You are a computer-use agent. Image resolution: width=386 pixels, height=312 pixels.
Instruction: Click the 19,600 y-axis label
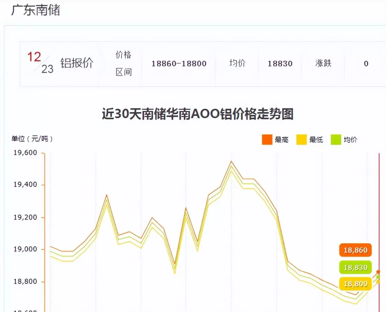click(x=25, y=153)
